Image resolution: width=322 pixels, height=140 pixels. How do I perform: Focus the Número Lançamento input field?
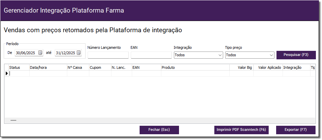(108, 55)
